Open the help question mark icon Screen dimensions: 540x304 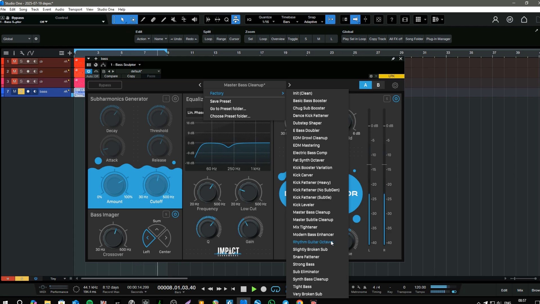point(392,19)
